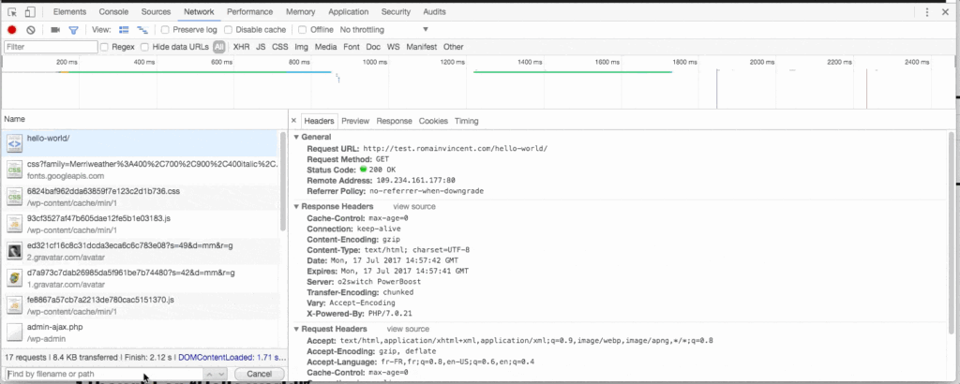Stop recording network log red button
This screenshot has width=960, height=384.
click(x=11, y=29)
